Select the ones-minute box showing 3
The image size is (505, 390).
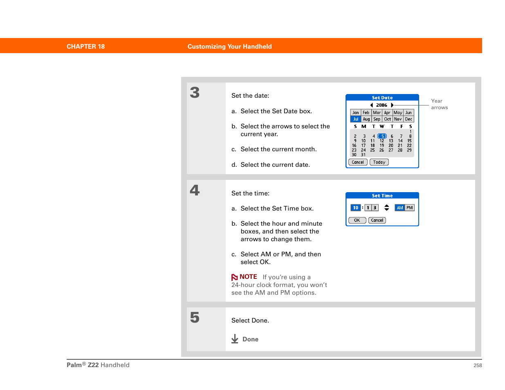375,208
